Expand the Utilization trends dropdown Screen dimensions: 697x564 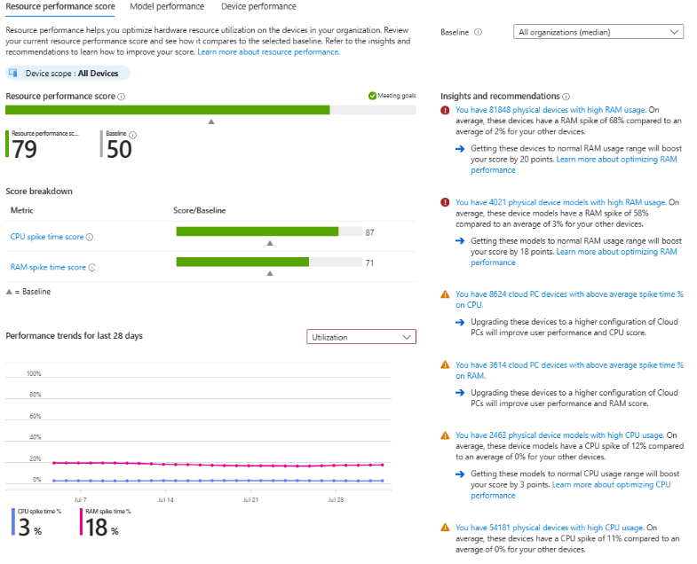(360, 337)
